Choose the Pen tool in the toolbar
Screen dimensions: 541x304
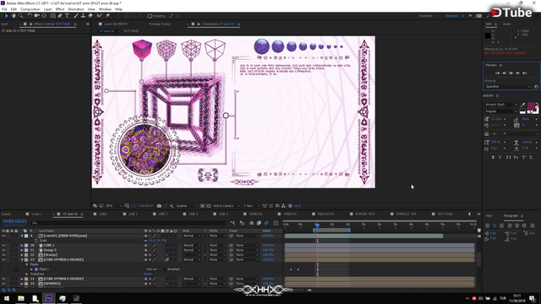60,16
